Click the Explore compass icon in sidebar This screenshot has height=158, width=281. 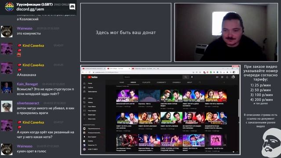(x=84, y=87)
